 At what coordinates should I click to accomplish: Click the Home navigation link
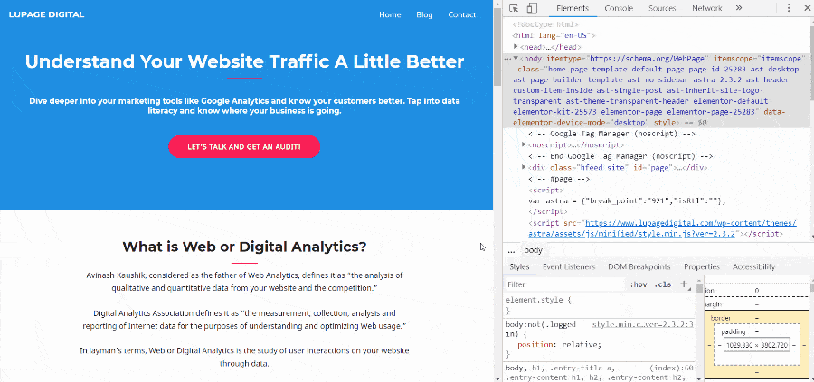pyautogui.click(x=390, y=14)
